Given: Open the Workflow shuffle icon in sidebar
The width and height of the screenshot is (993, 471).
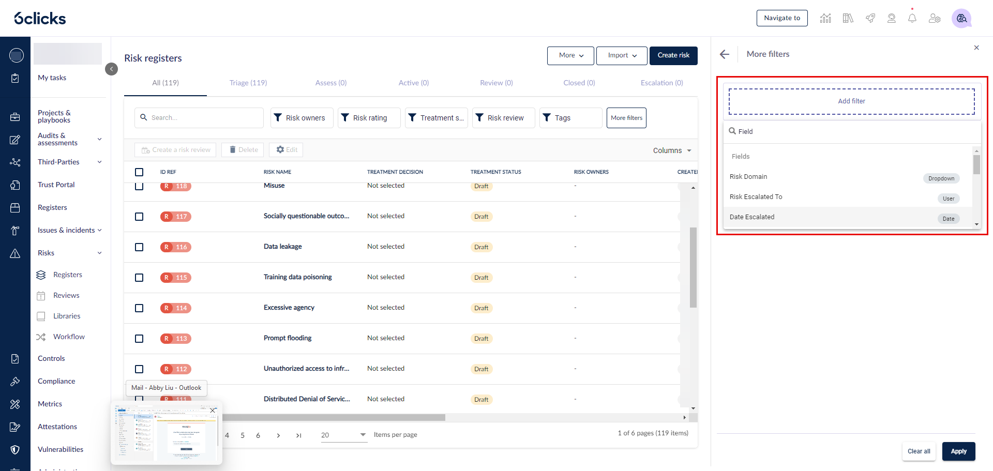Looking at the screenshot, I should pos(41,337).
